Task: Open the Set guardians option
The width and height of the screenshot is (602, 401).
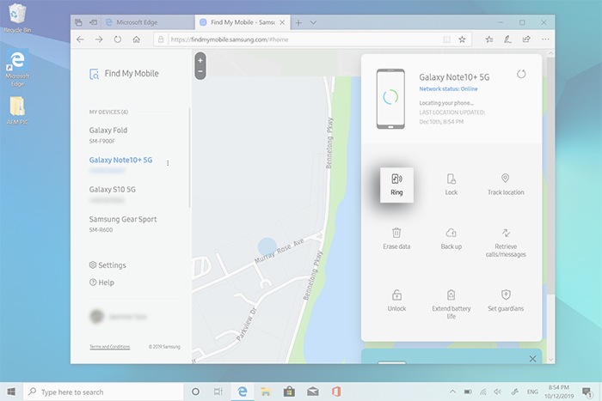Action: [x=506, y=301]
